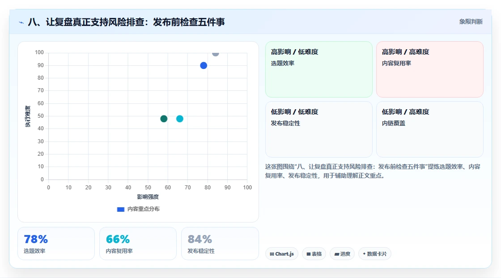Click the 78% value text

point(36,239)
